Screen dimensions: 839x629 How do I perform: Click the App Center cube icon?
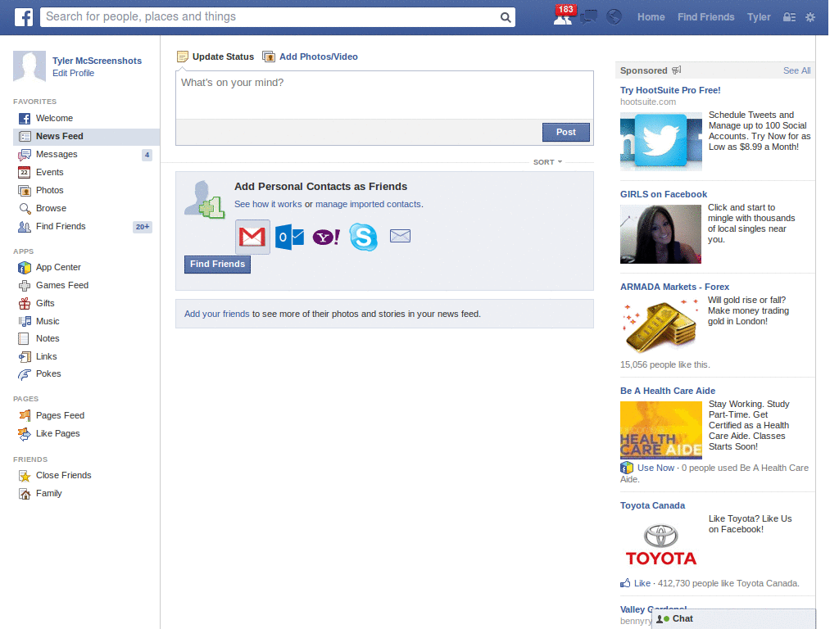click(25, 268)
